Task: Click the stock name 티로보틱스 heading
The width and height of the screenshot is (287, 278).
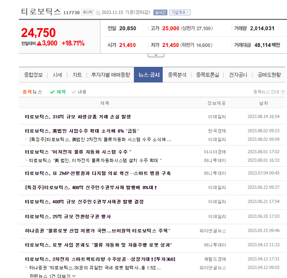Action: (41, 11)
